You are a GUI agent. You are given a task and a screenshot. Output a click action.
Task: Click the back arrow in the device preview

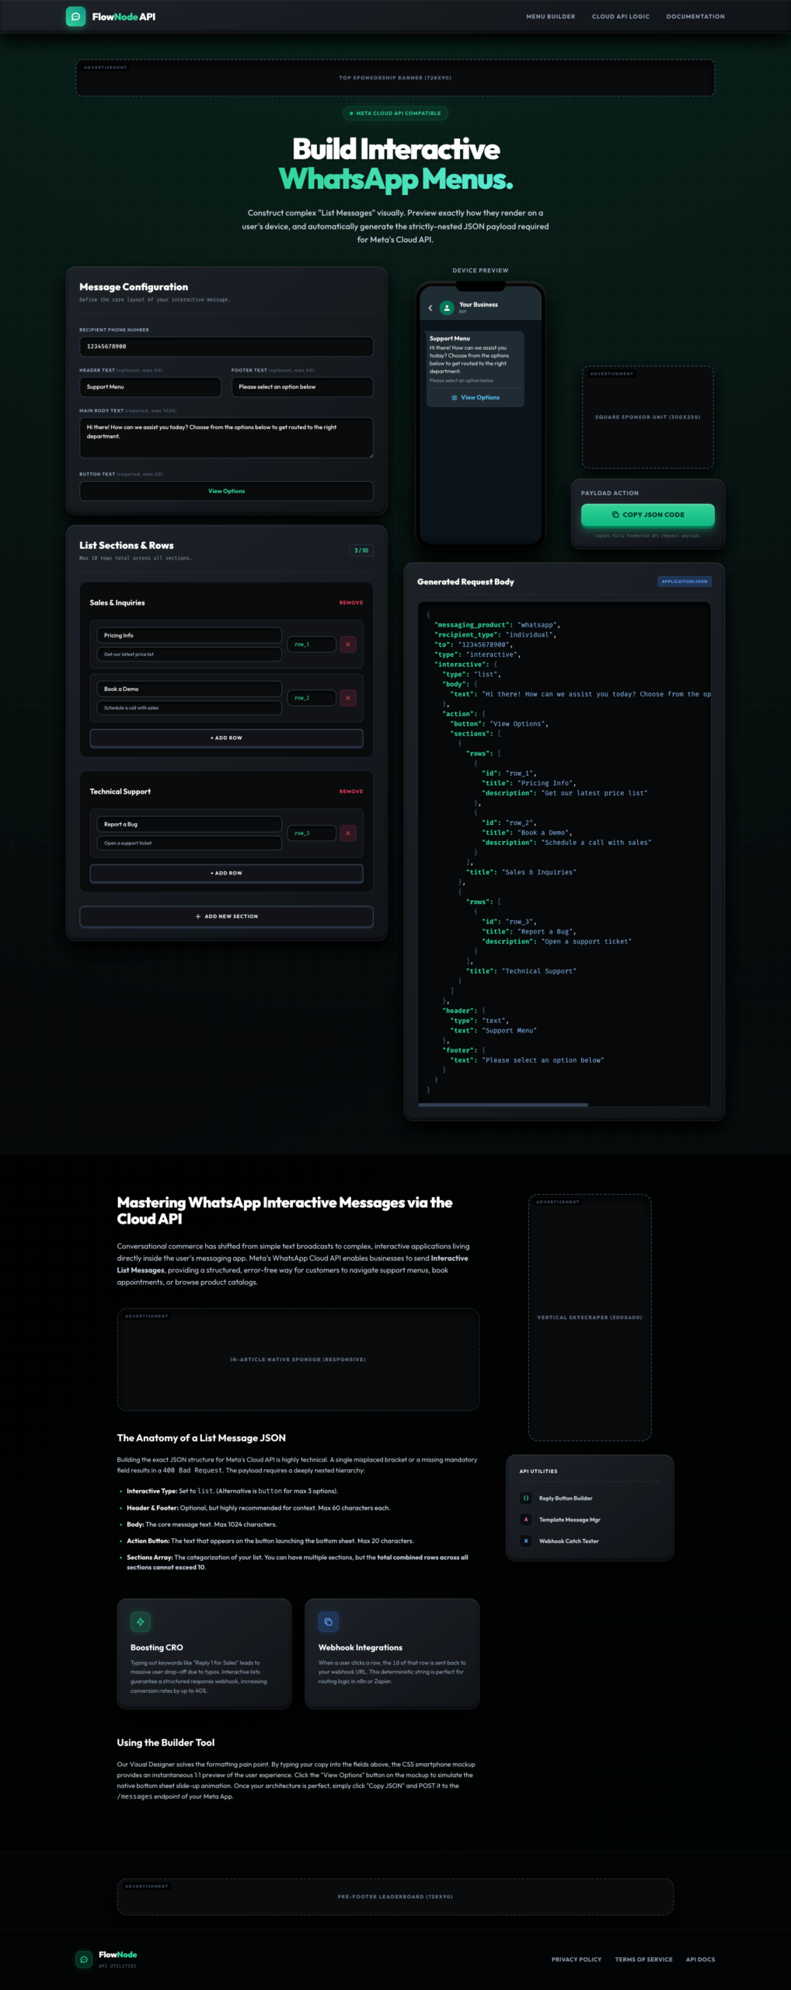coord(430,308)
